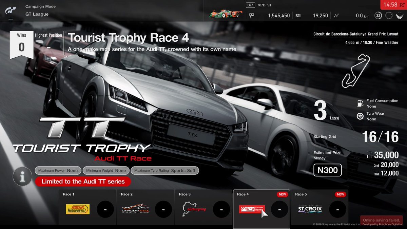Click the 1st place 35,000 prize
407x229 pixels.
[382, 155]
